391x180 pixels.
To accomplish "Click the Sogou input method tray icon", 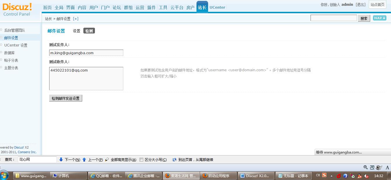I will (324, 175).
